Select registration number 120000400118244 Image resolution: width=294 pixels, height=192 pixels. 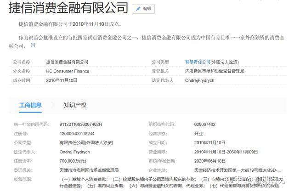tap(77, 134)
